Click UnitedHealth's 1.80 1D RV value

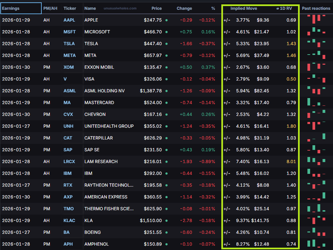[x=291, y=126]
